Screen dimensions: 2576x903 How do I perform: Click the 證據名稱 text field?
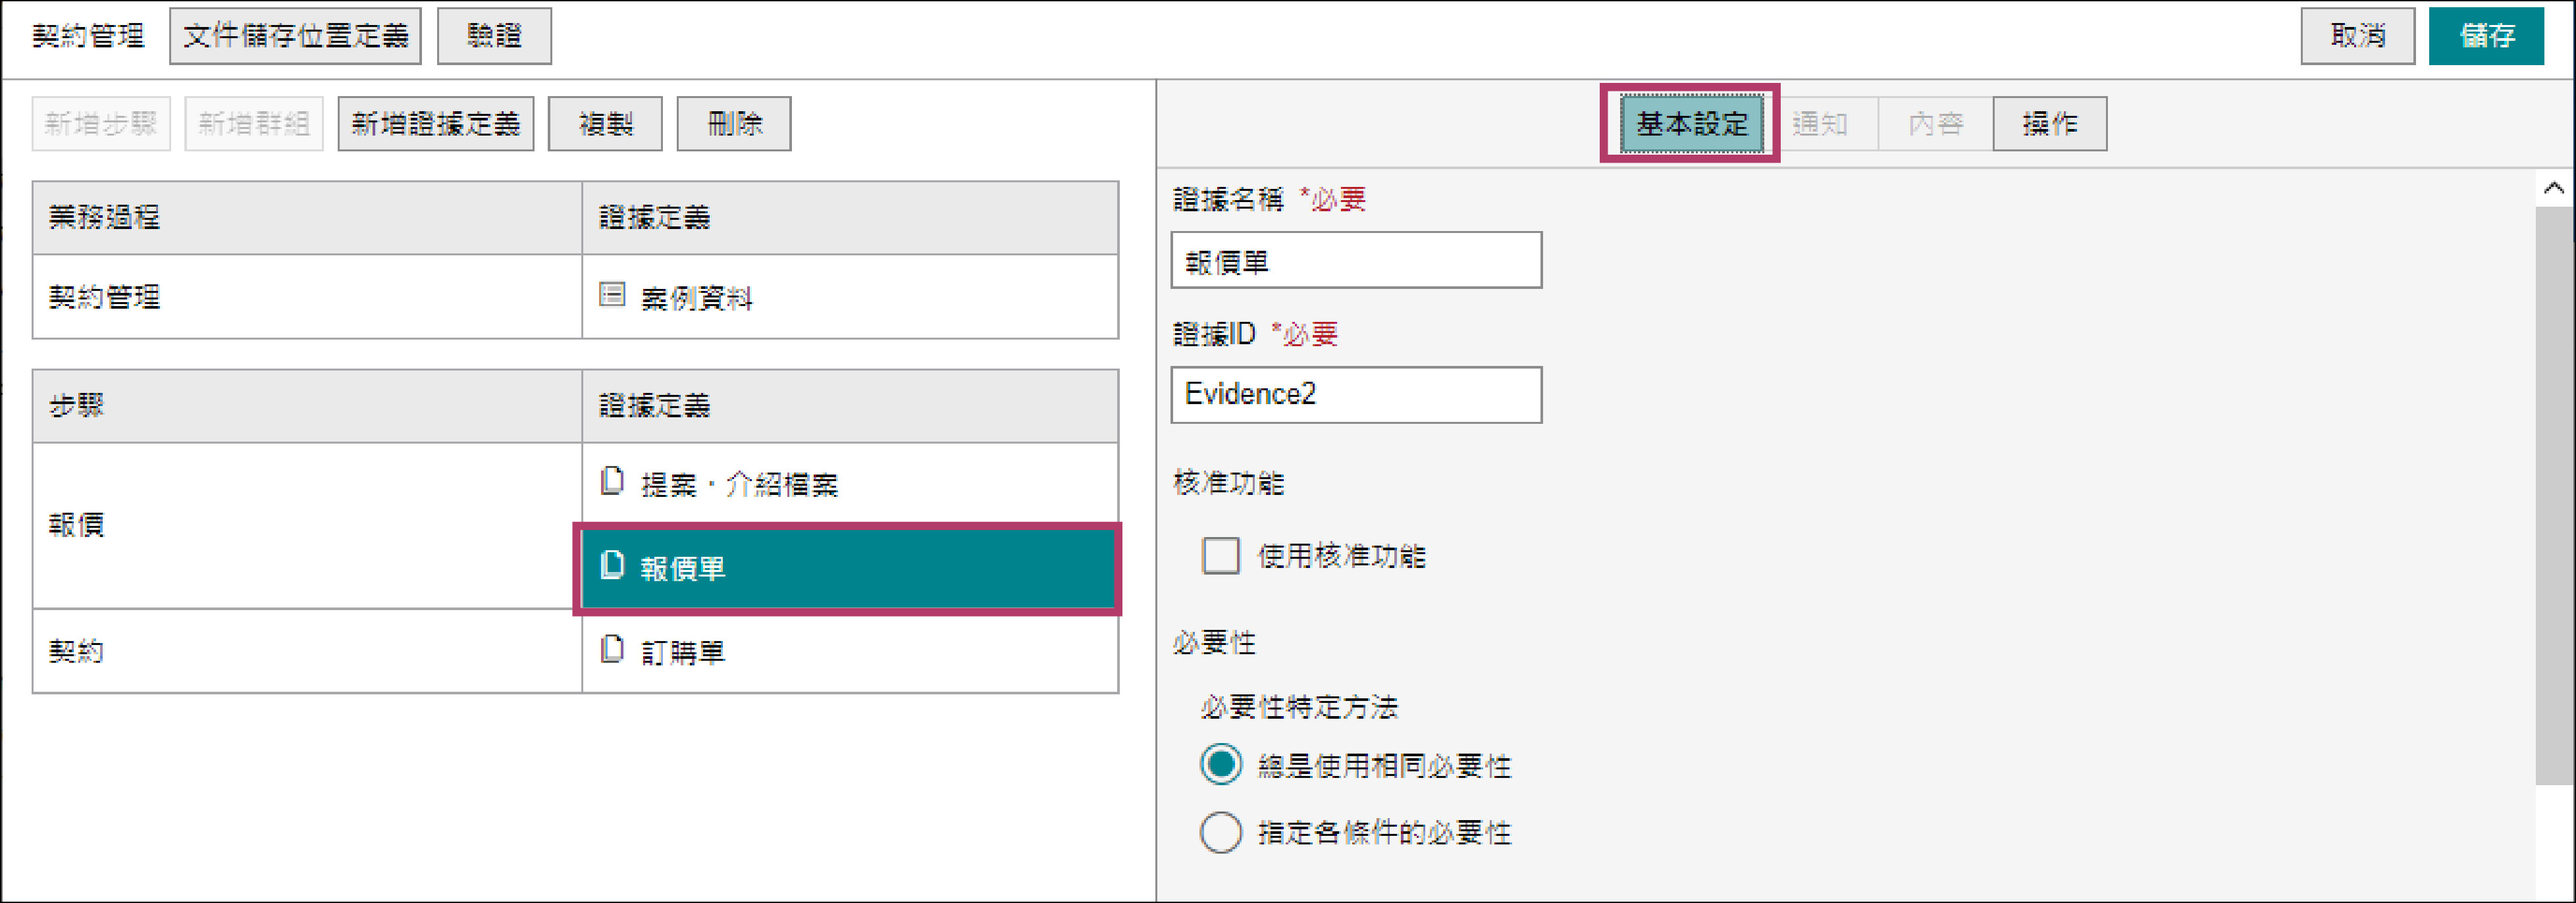pos(1356,261)
